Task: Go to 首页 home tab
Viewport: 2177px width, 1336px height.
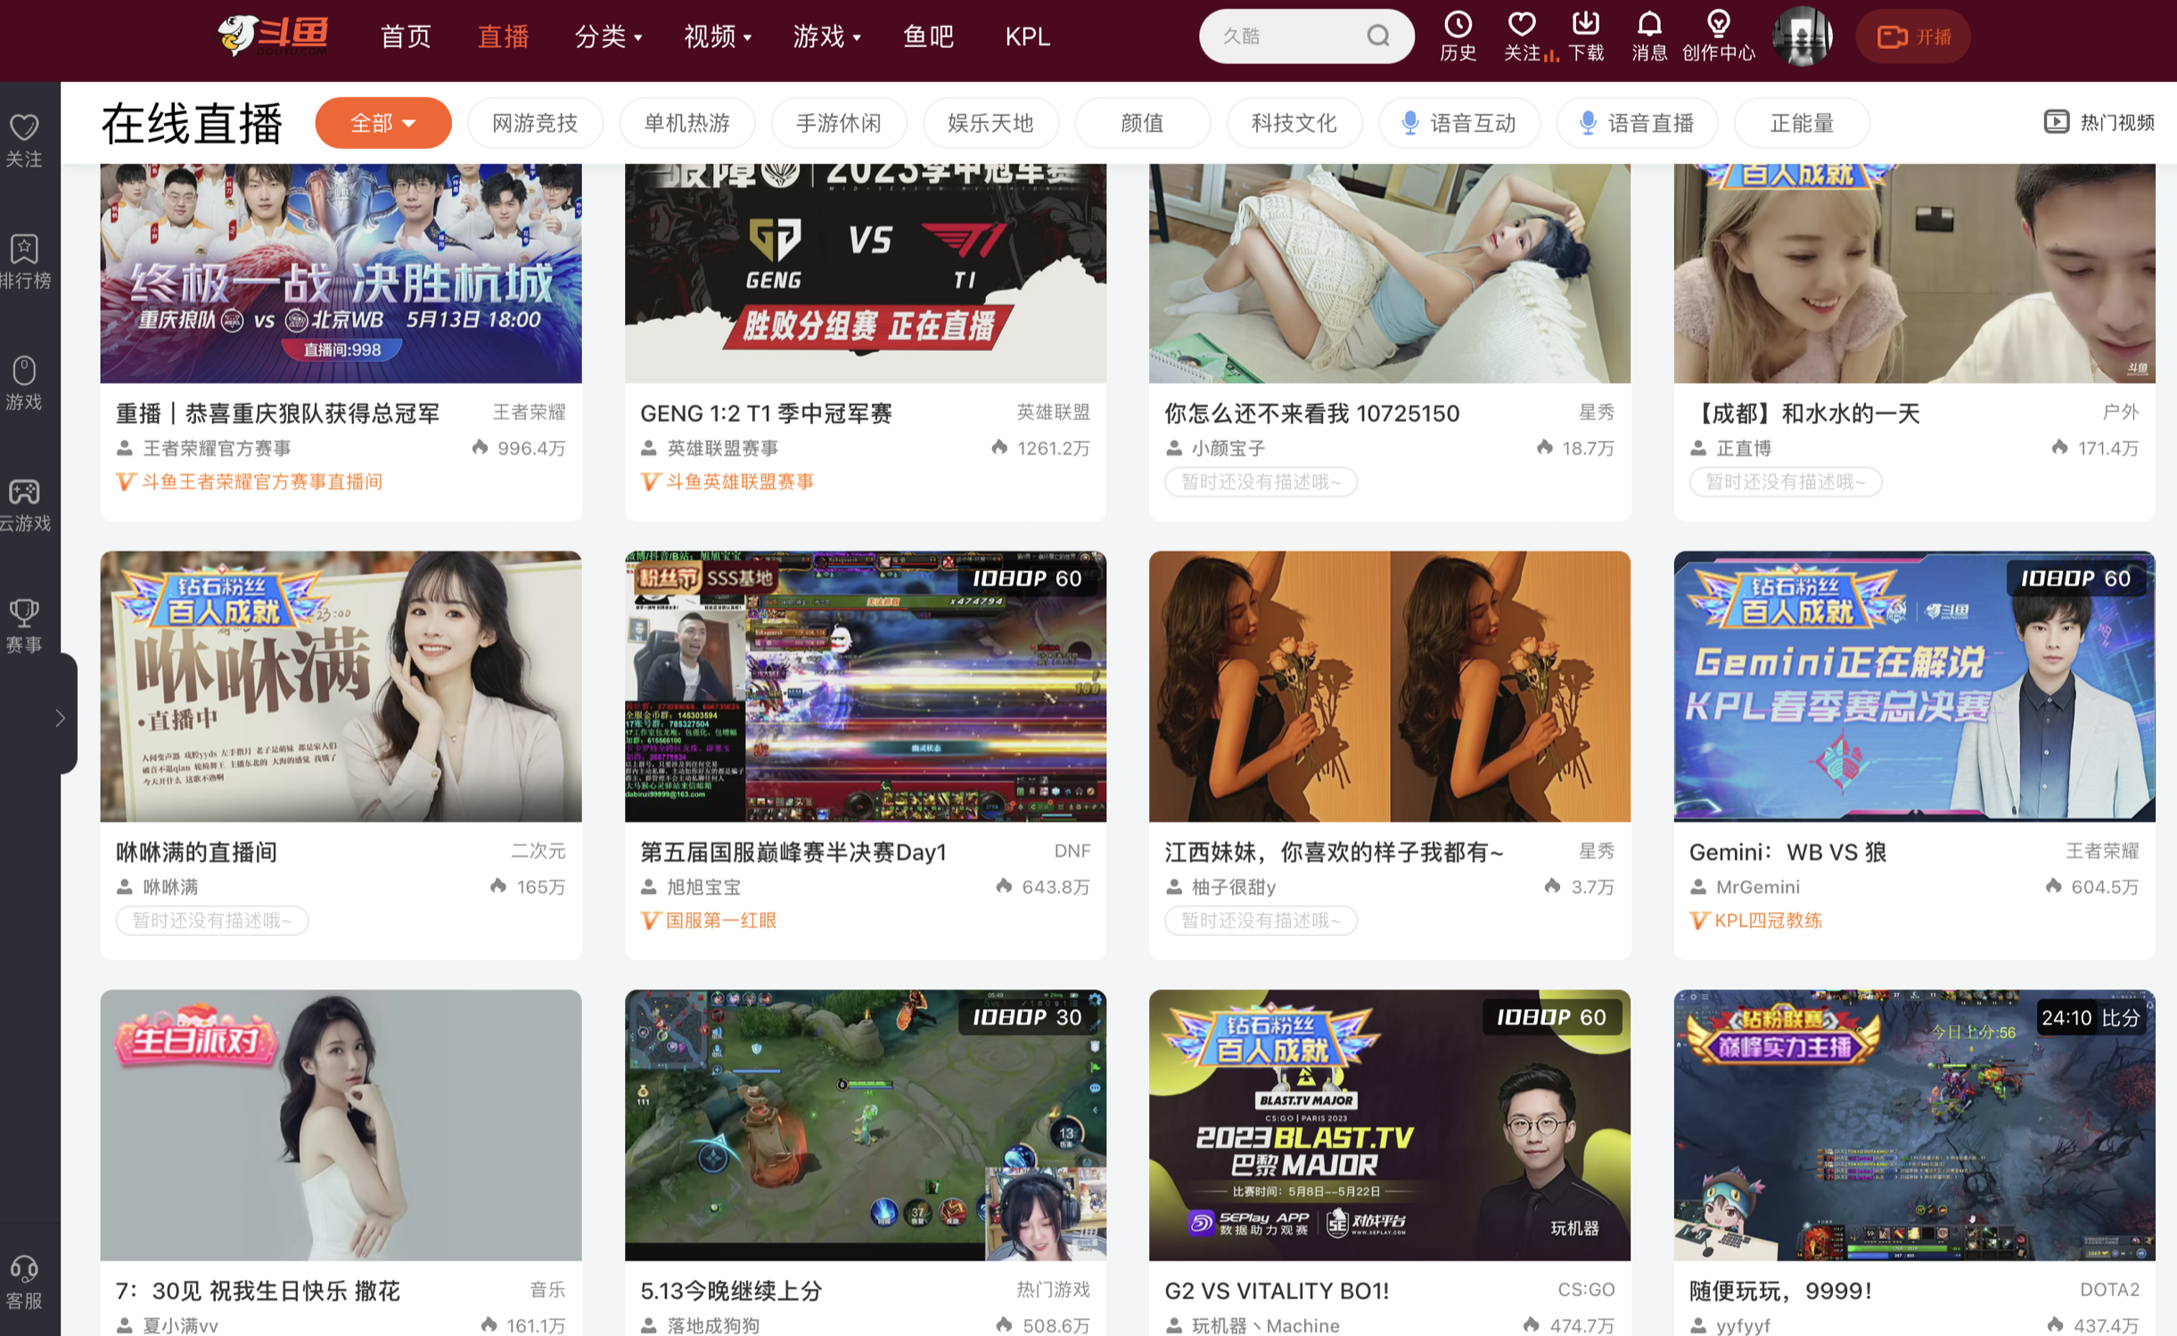Action: click(x=406, y=37)
